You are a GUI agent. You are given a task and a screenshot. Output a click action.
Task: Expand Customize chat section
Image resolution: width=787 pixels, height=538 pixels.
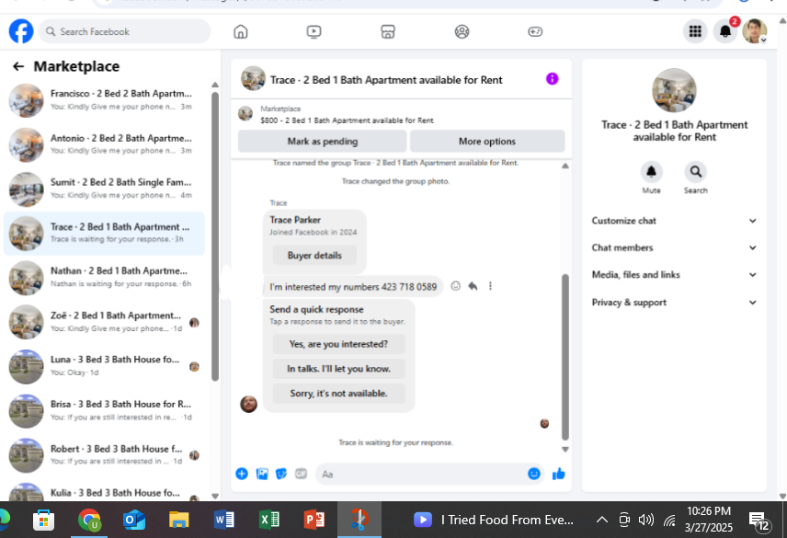pos(674,221)
